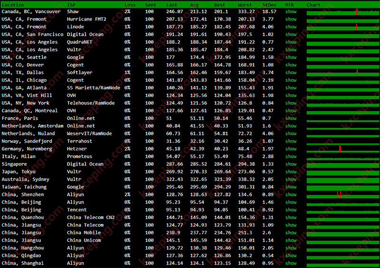The height and width of the screenshot is (268, 380).
Task: Show MTR for Nuland WeservIT row
Action: (x=291, y=134)
